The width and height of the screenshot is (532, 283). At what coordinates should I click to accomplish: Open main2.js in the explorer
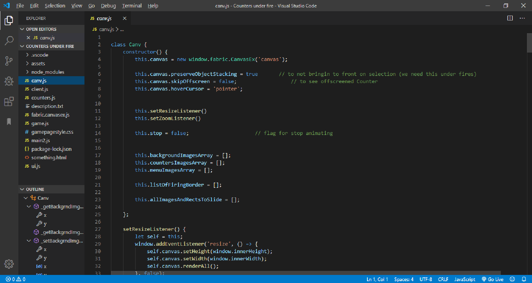coord(51,140)
